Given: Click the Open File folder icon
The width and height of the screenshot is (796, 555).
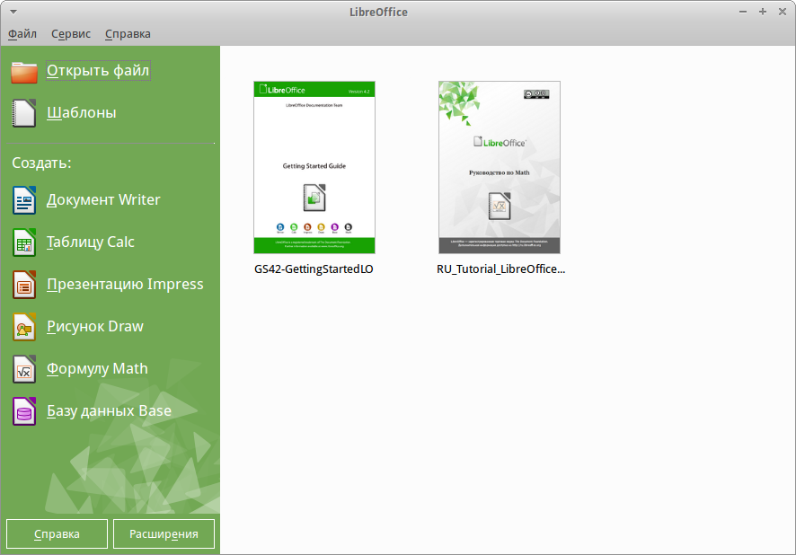Looking at the screenshot, I should 24,71.
